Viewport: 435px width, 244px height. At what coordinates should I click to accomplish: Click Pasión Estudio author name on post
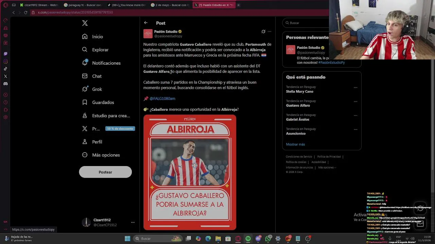click(166, 32)
